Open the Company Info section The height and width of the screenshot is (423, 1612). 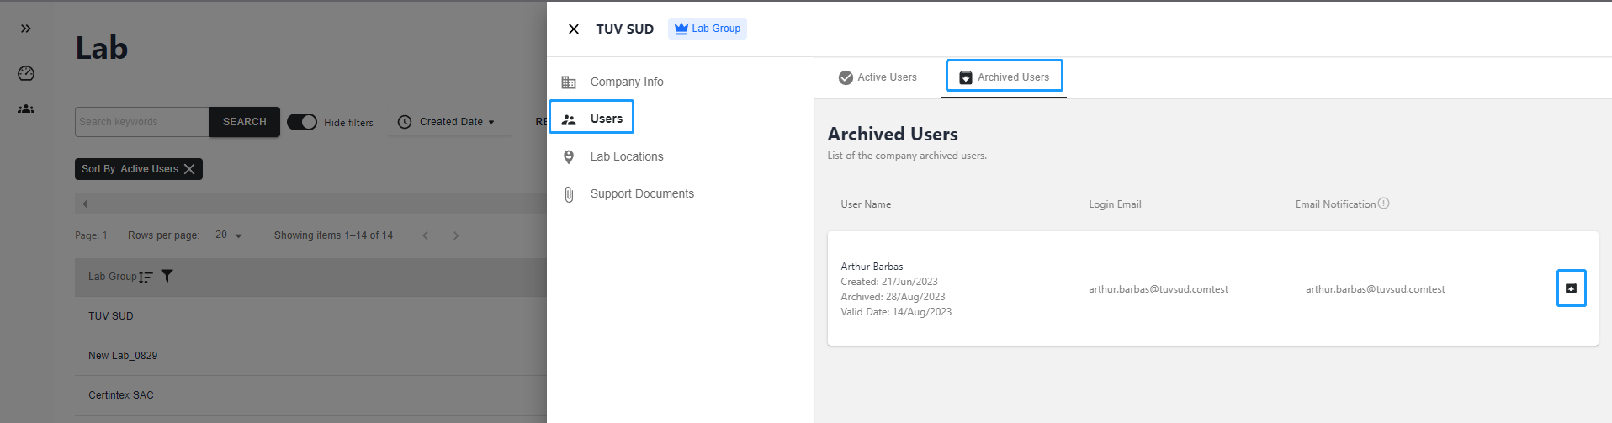[x=626, y=82]
